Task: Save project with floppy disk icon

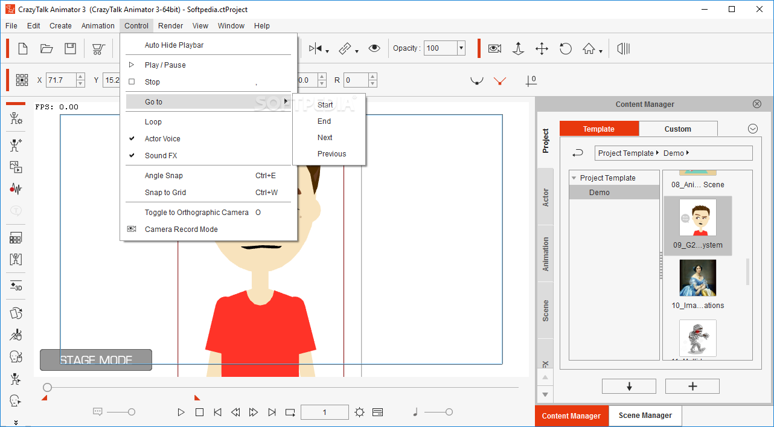Action: pyautogui.click(x=71, y=48)
